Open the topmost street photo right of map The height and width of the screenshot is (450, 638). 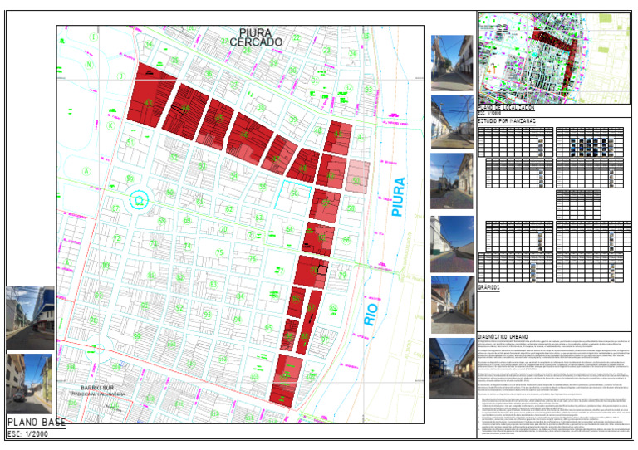[x=452, y=63]
